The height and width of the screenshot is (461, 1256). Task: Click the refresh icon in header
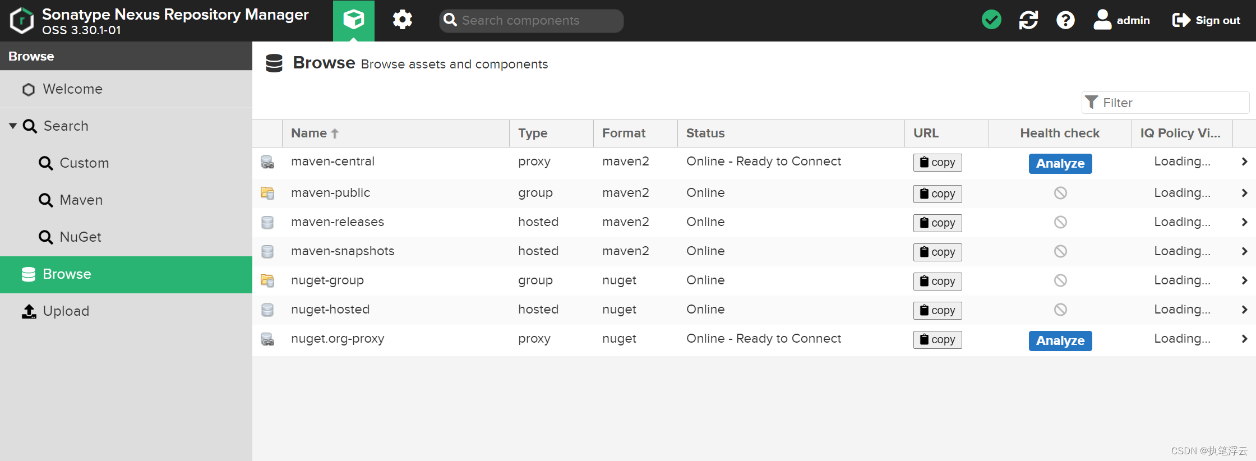1028,20
